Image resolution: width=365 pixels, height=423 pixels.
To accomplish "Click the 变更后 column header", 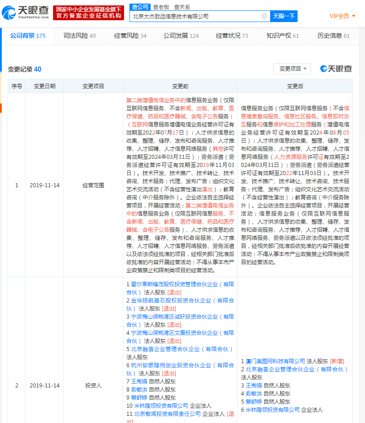I will (295, 86).
